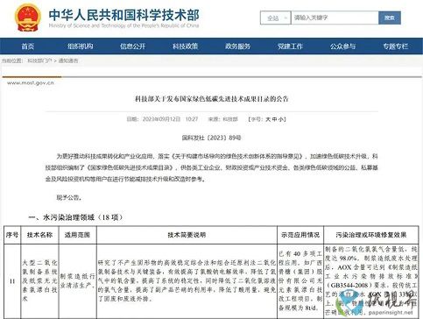Viewport: 423px width, 319px height.
Task: Open the 全站 search scope dropdown
Action: (x=275, y=18)
